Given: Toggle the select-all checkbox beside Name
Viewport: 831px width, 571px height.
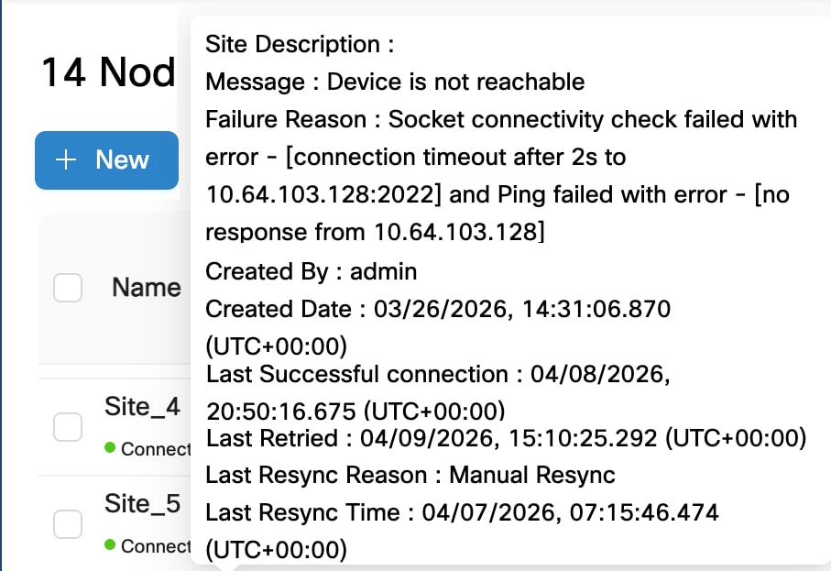Looking at the screenshot, I should pos(68,288).
